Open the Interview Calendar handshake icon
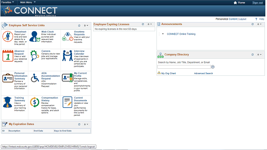The width and height of the screenshot is (267, 150). click(x=68, y=55)
